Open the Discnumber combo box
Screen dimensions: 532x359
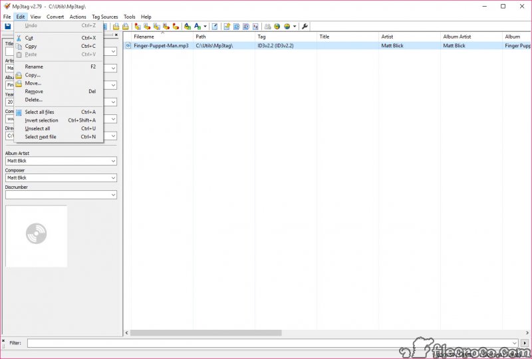coord(61,195)
